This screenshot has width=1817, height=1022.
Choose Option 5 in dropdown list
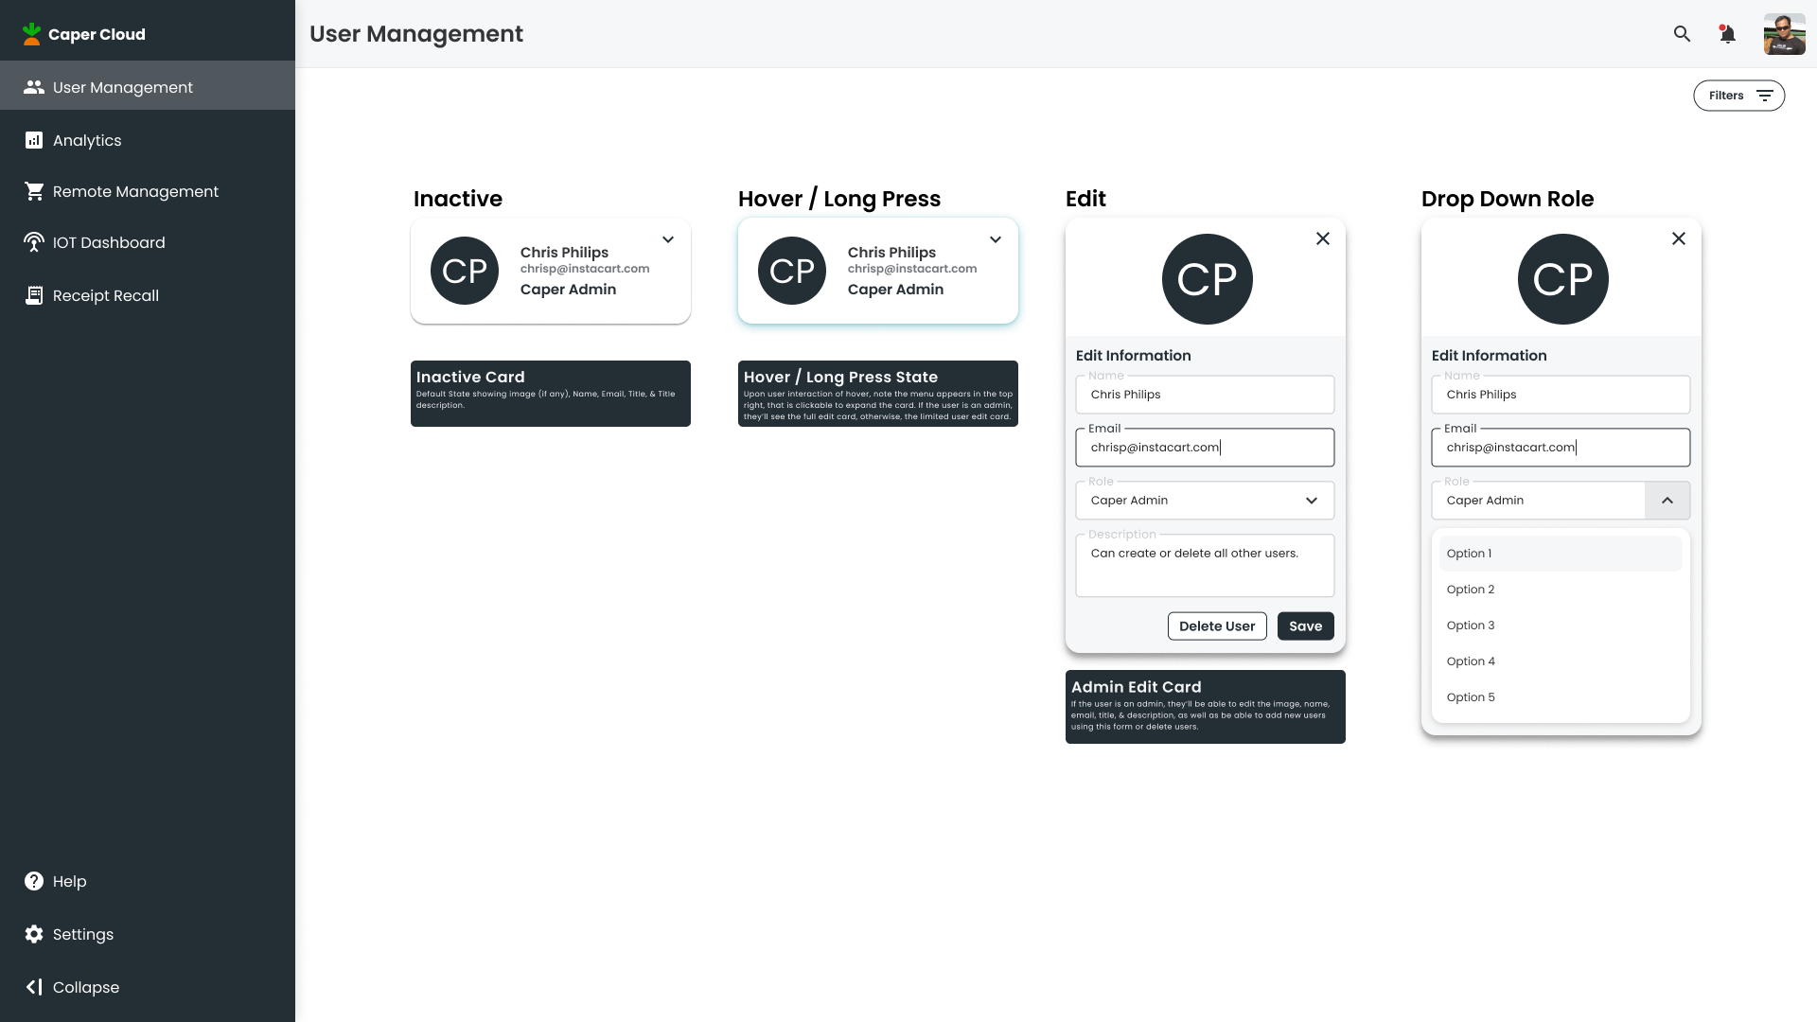(1471, 697)
